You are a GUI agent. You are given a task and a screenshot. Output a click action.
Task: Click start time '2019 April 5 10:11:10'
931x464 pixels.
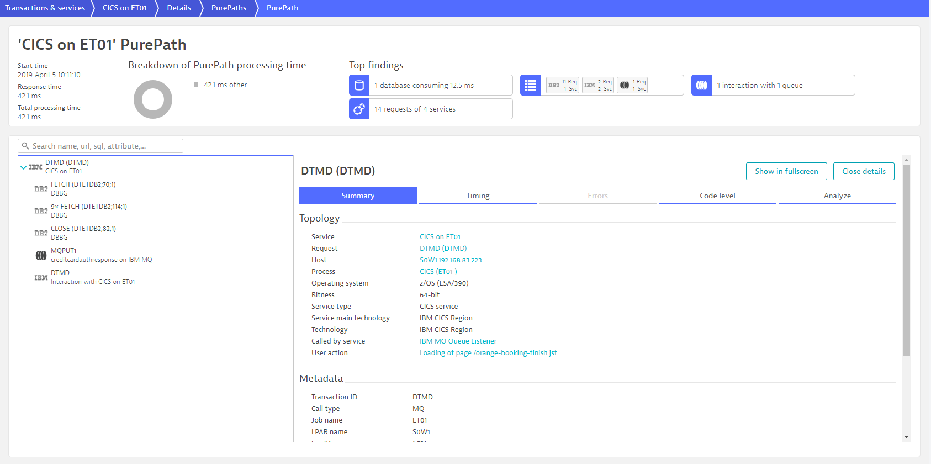coord(49,75)
